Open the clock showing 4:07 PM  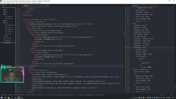(168, 98)
